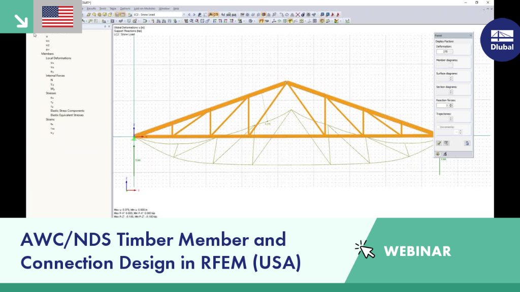Click the red X delete icon in toolbar
The height and width of the screenshot is (292, 520).
coord(298,15)
